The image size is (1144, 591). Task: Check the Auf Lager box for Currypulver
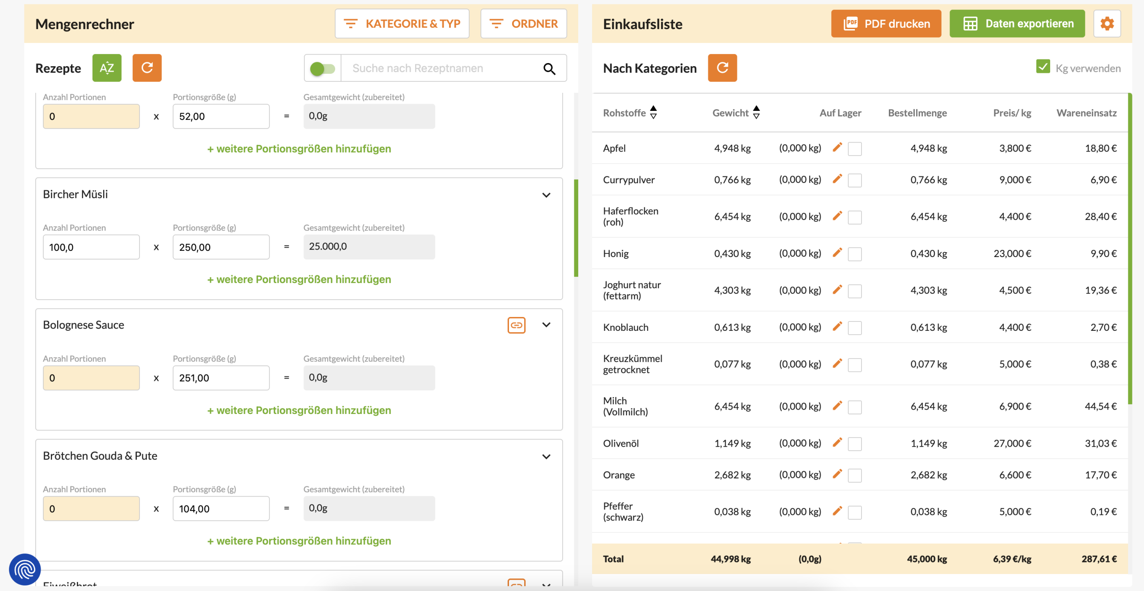[854, 180]
